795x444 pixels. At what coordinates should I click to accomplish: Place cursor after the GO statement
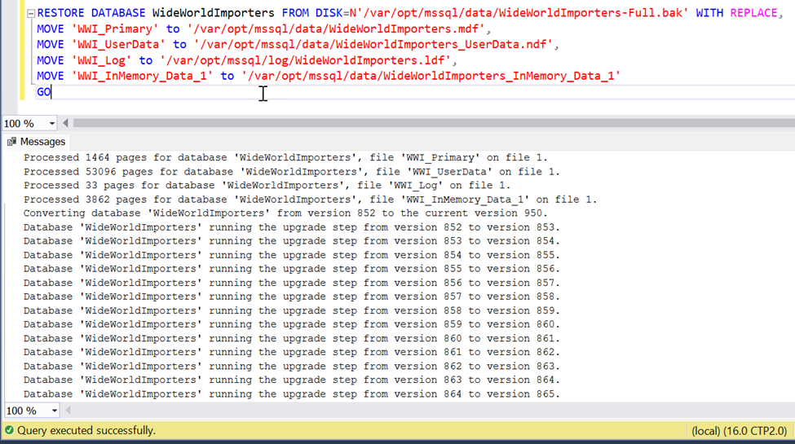51,92
